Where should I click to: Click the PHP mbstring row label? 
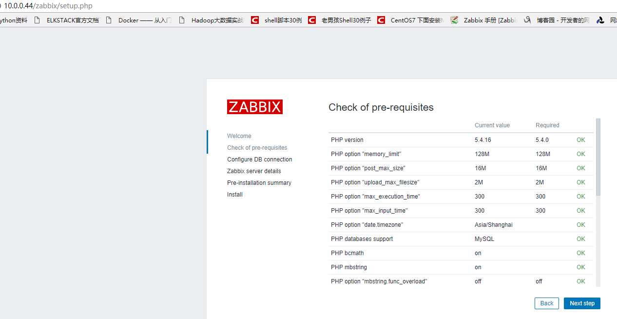[349, 267]
